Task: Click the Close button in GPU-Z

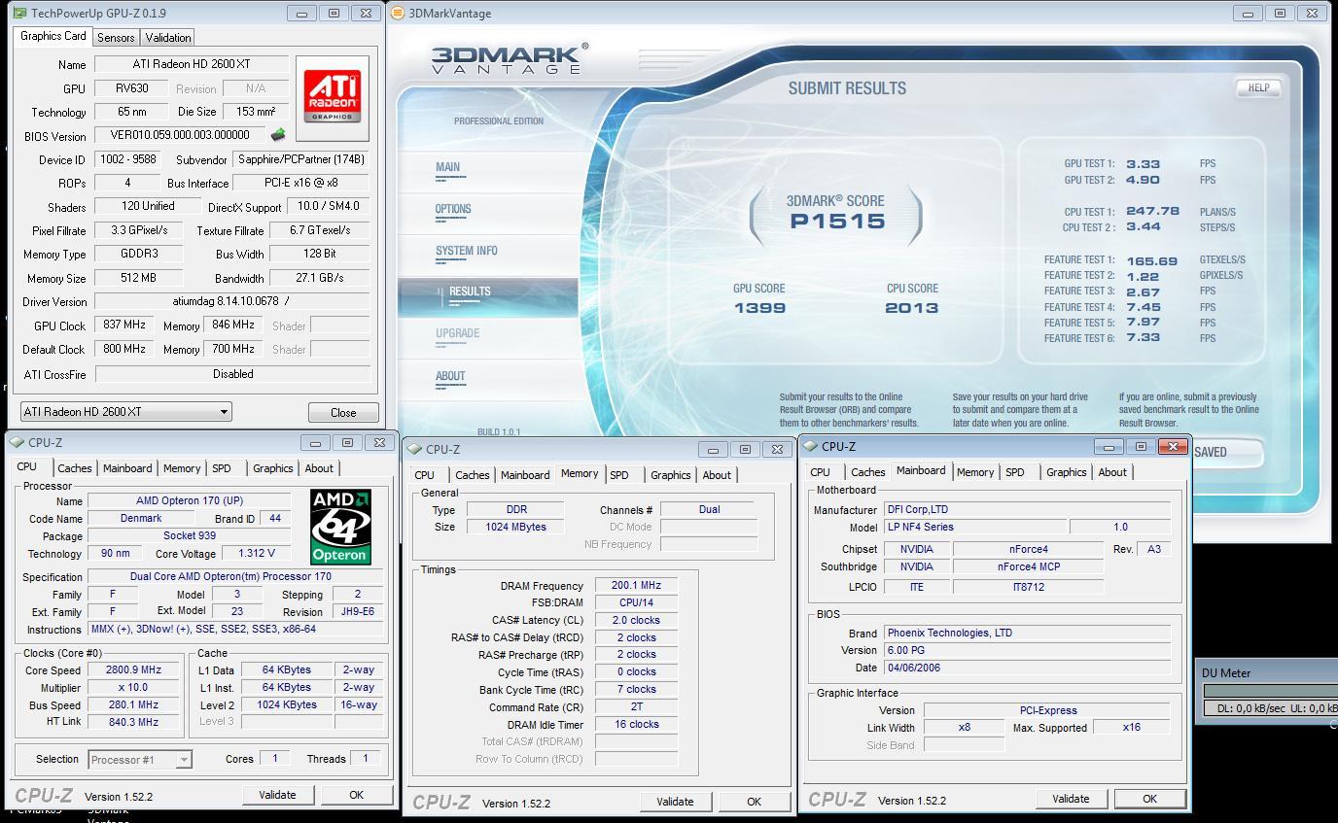Action: tap(343, 412)
